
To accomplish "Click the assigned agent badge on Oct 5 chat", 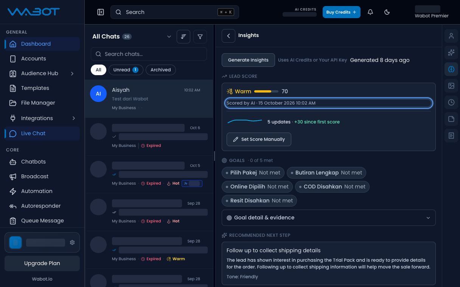I will pos(192,184).
